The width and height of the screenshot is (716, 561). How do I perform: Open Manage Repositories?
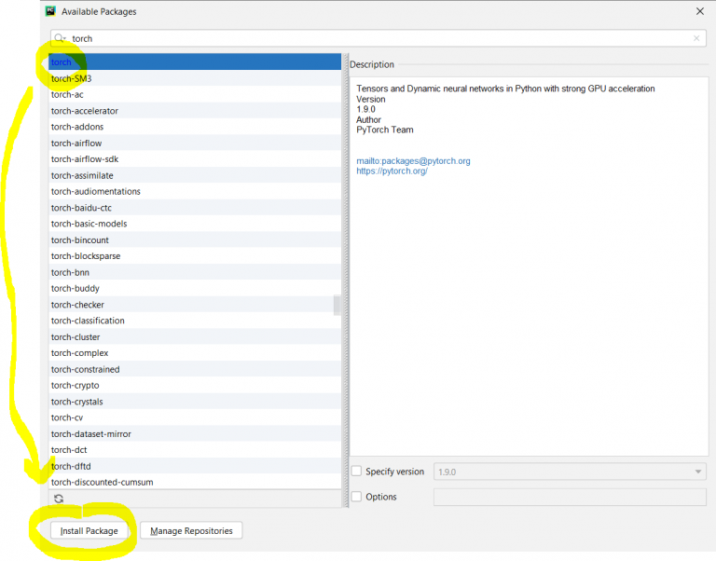tap(191, 530)
